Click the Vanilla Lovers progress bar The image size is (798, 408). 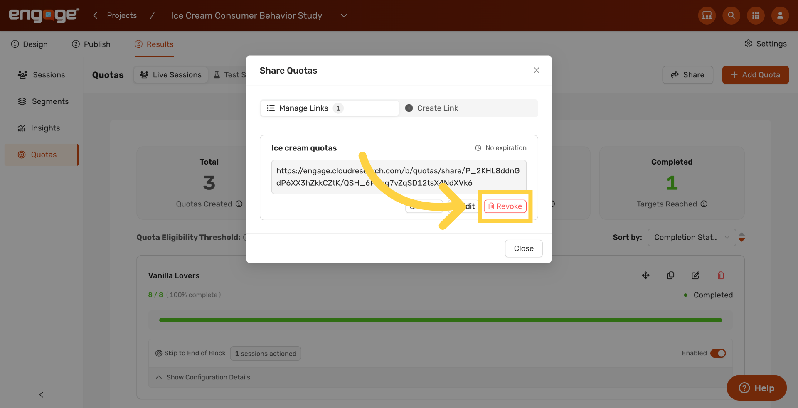[x=441, y=320]
